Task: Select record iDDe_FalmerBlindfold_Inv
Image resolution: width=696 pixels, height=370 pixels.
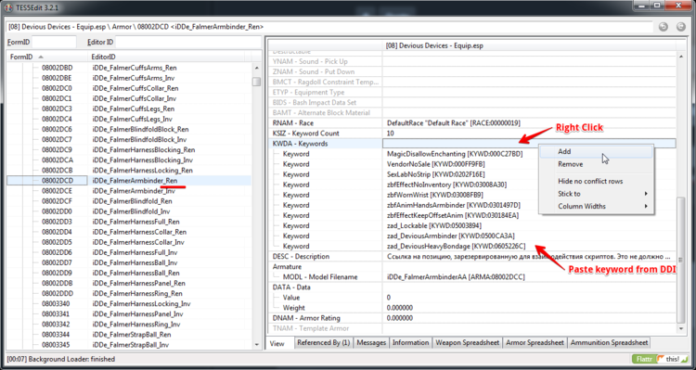Action: [131, 211]
